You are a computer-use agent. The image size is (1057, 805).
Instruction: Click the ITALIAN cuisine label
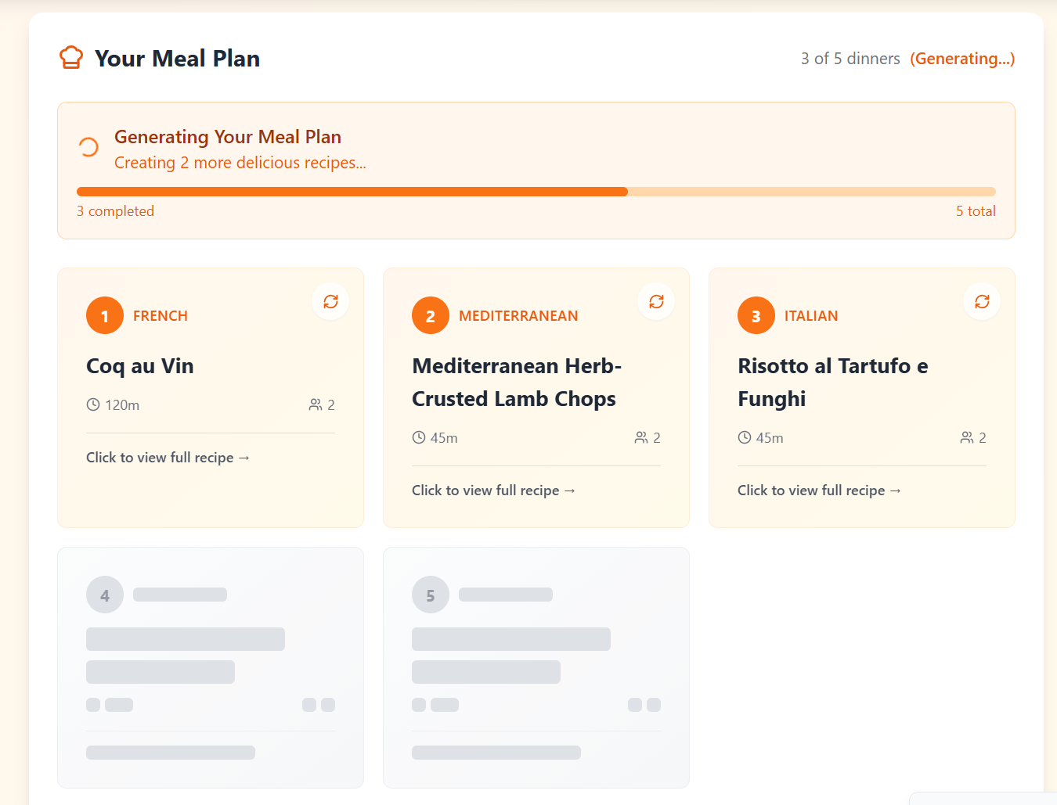[811, 315]
